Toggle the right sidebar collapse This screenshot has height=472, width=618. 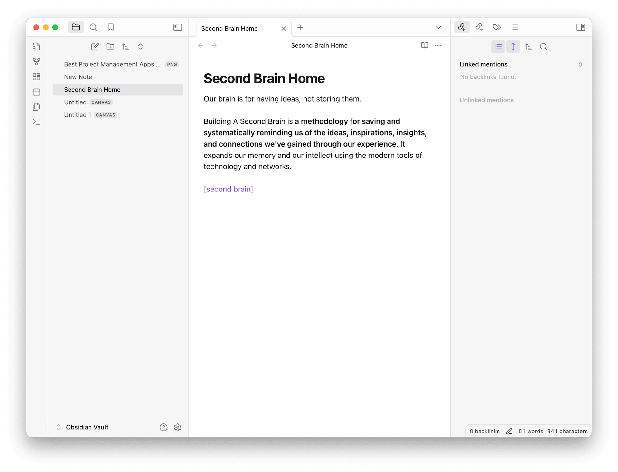581,27
